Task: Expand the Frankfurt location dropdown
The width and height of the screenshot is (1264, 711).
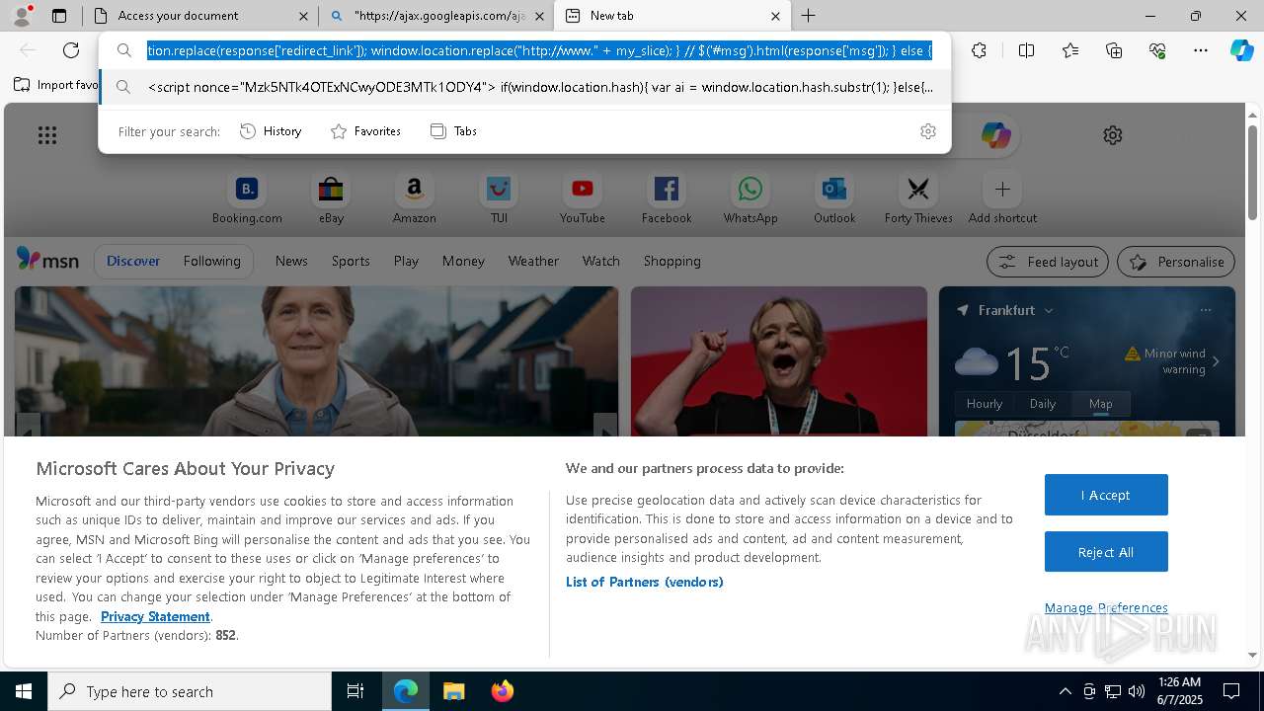Action: 1049,310
